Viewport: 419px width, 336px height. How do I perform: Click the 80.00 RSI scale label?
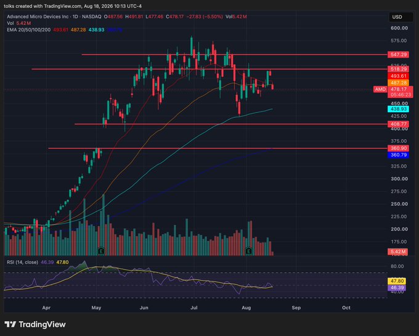[397, 266]
